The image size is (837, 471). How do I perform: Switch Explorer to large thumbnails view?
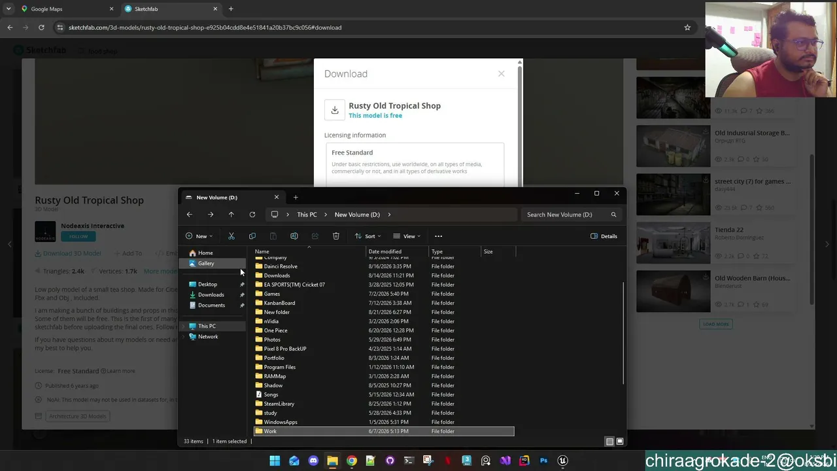pyautogui.click(x=620, y=442)
